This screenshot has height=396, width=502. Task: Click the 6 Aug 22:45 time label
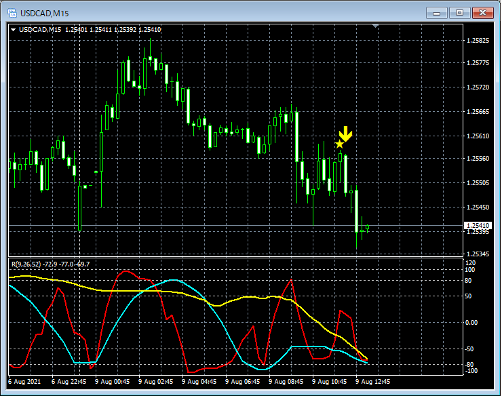pyautogui.click(x=69, y=382)
